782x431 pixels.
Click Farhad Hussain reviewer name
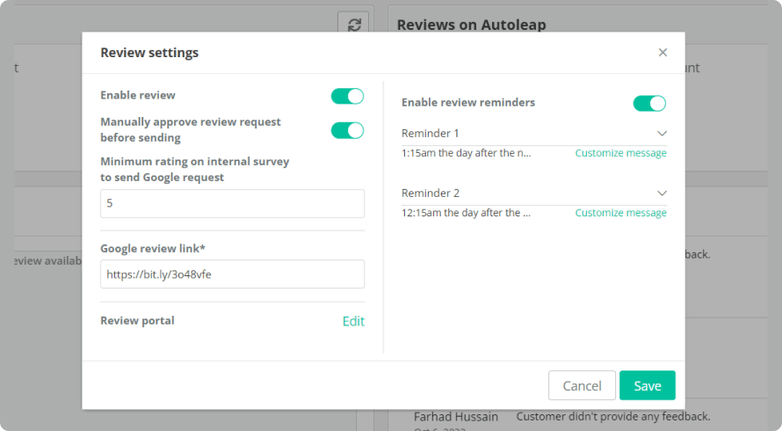pos(456,416)
